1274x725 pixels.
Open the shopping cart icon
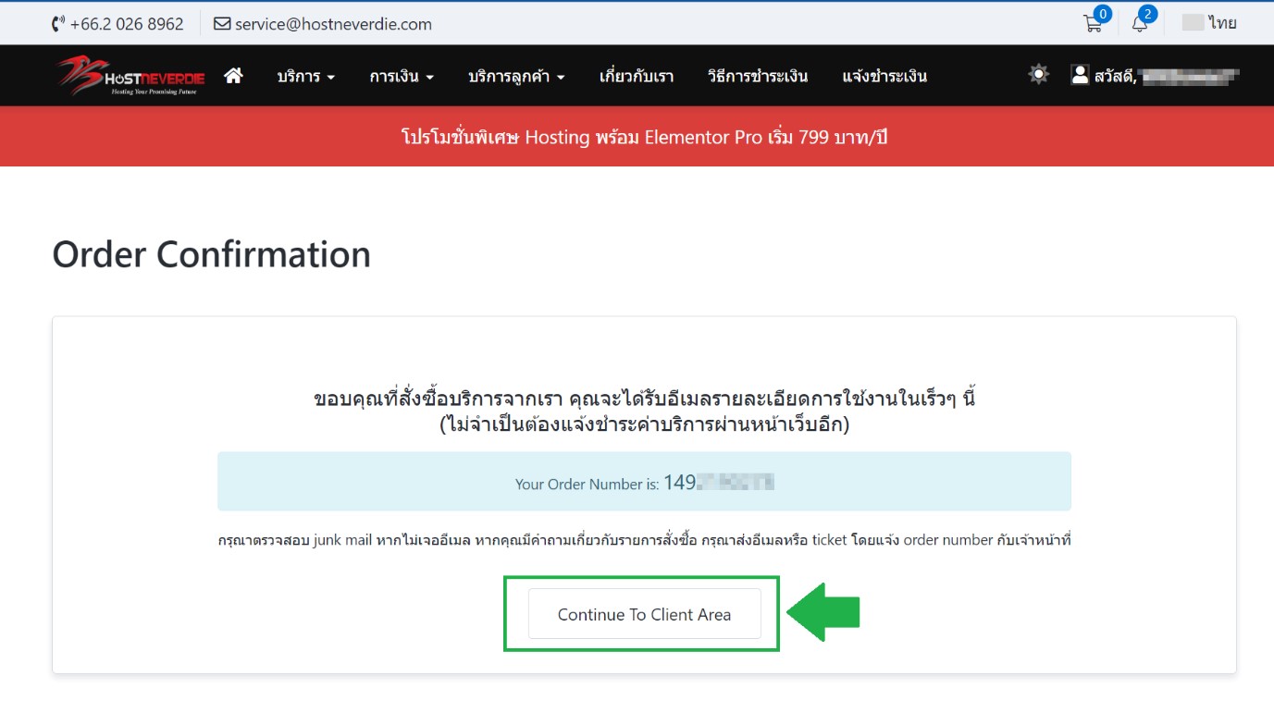[x=1094, y=24]
